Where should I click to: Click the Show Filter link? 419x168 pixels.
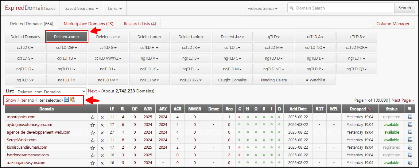click(x=16, y=100)
